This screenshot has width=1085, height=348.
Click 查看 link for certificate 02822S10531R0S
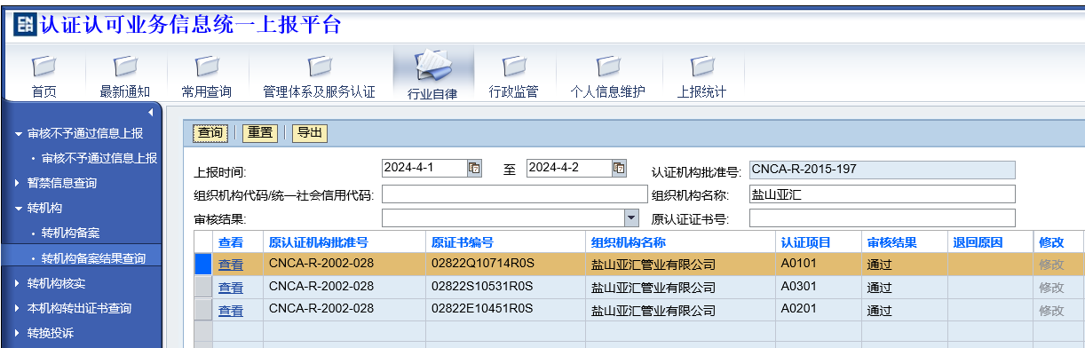pyautogui.click(x=231, y=288)
